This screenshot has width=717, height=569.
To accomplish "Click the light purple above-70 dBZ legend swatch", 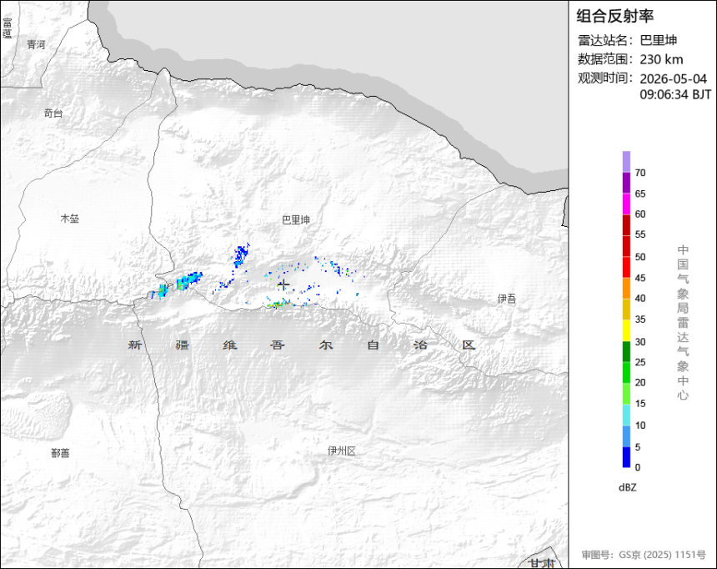I will [x=626, y=162].
